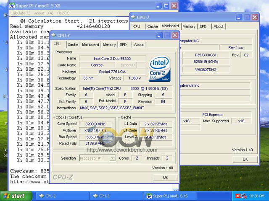The width and height of the screenshot is (269, 201).
Task: Click the Revision value 'B1'
Action: 164,101
